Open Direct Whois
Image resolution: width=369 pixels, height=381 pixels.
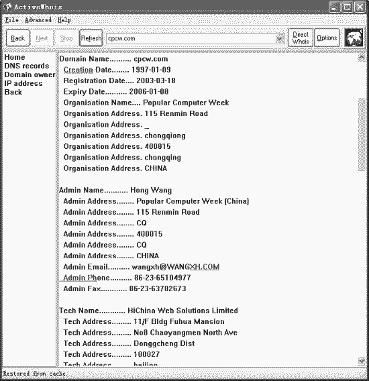point(301,38)
